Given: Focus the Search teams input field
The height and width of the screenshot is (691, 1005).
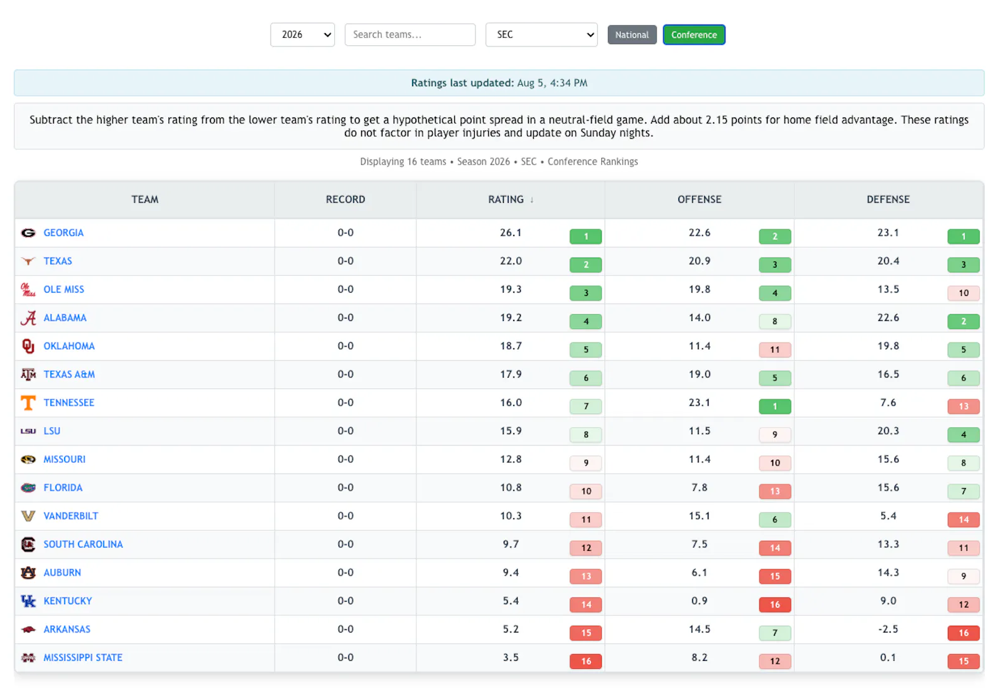Looking at the screenshot, I should (x=410, y=35).
